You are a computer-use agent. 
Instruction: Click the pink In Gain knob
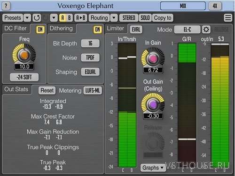click(153, 59)
